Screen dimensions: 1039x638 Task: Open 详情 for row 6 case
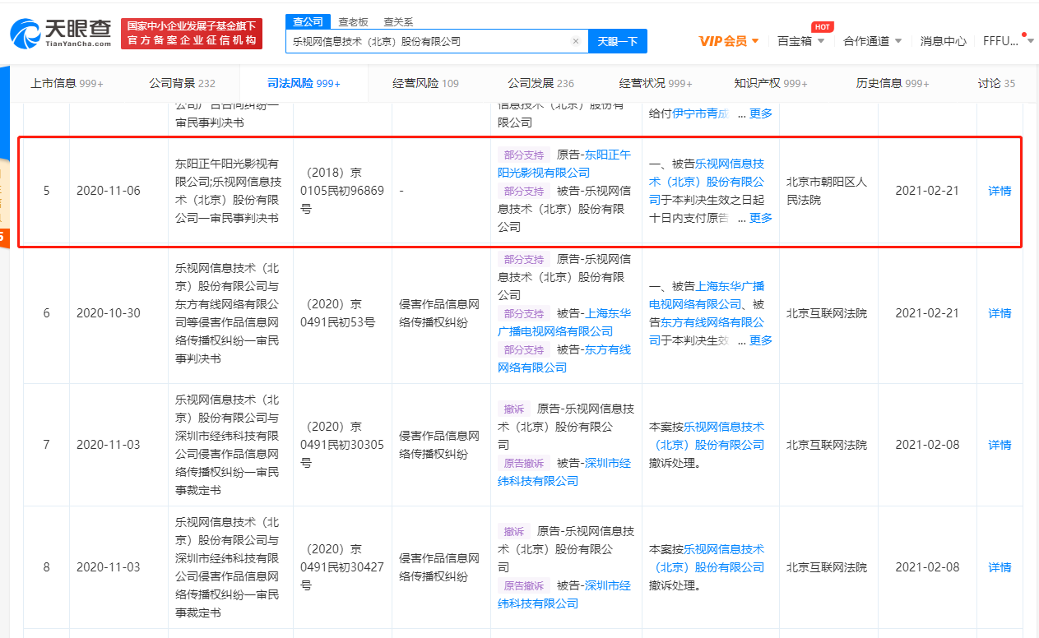[1000, 313]
